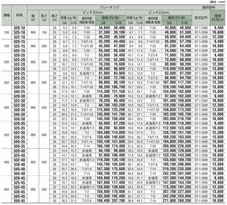Screen dimensions: 227x205
Task: Click groove width 100 cell
Action: coord(6,33)
